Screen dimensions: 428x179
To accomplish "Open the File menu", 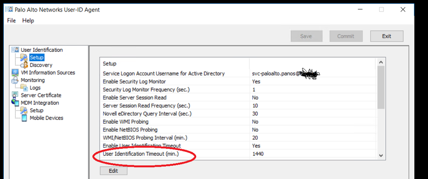I will 12,21.
